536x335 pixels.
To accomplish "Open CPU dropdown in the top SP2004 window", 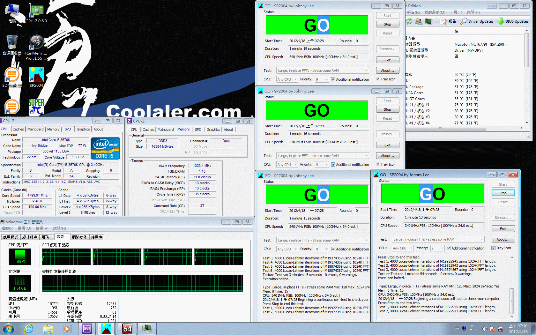I will click(287, 79).
